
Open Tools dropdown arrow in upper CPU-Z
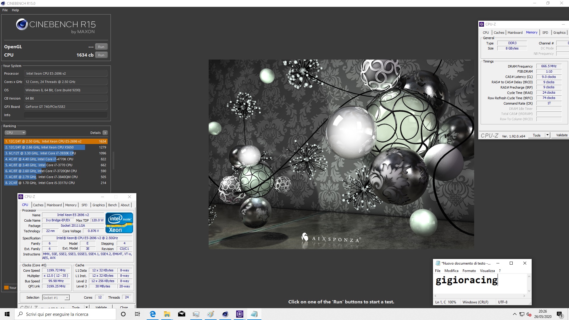tap(547, 135)
